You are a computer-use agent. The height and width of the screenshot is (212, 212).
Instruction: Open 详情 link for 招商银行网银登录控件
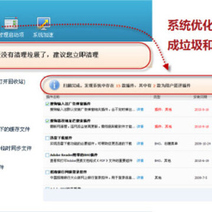(140, 178)
